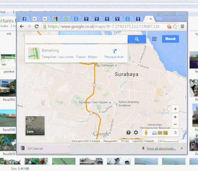Zoom out with the minus button
This screenshot has height=171, width=198.
(x=175, y=124)
